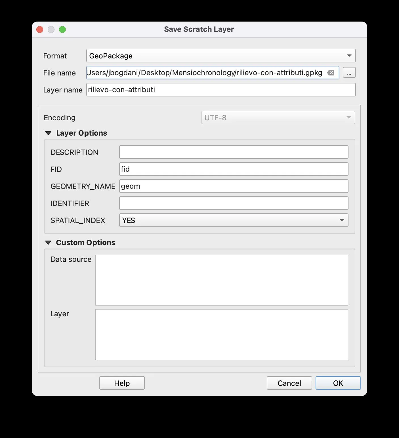Collapse the Layer Options section
Image resolution: width=399 pixels, height=438 pixels.
tap(48, 133)
